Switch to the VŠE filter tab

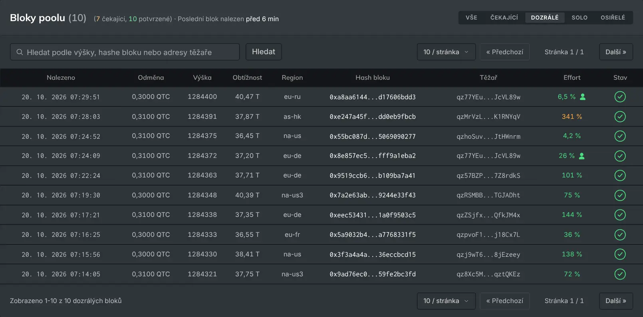point(471,18)
